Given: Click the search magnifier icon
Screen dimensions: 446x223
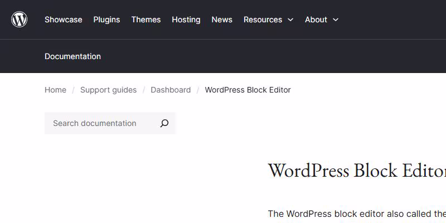Looking at the screenshot, I should pyautogui.click(x=164, y=123).
